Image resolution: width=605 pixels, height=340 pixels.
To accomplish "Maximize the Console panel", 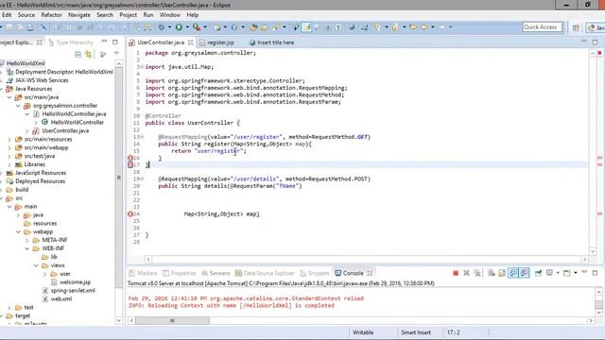I will (x=595, y=273).
